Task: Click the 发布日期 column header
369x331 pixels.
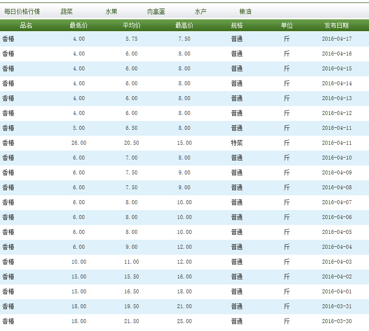Action: pos(337,25)
